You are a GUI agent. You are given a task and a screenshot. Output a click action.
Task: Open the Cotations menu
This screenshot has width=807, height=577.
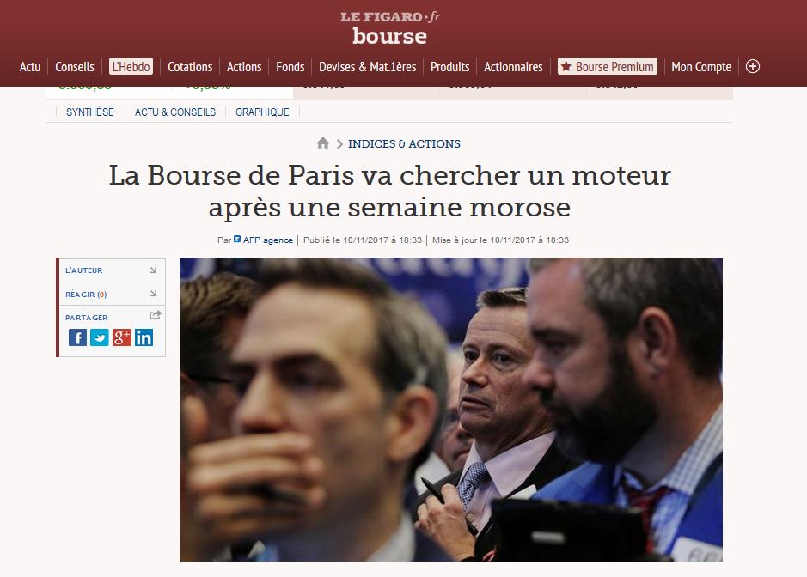pyautogui.click(x=190, y=67)
